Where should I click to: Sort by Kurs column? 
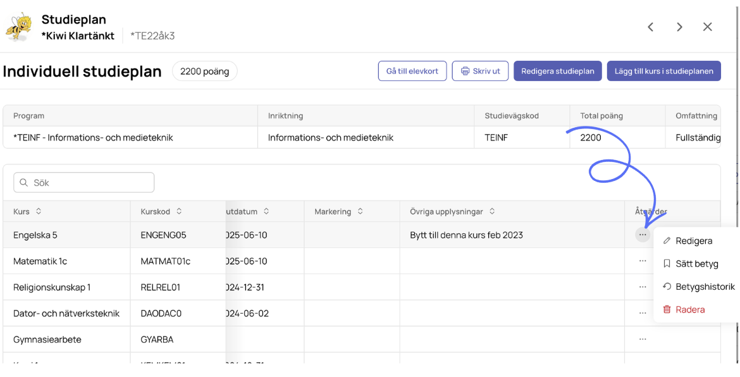38,211
